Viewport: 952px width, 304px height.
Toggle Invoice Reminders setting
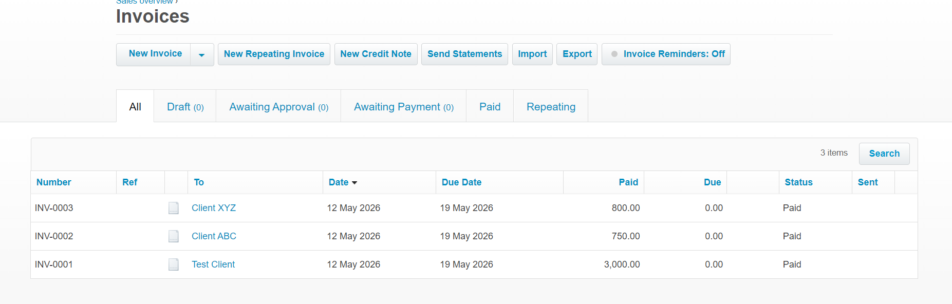point(666,54)
